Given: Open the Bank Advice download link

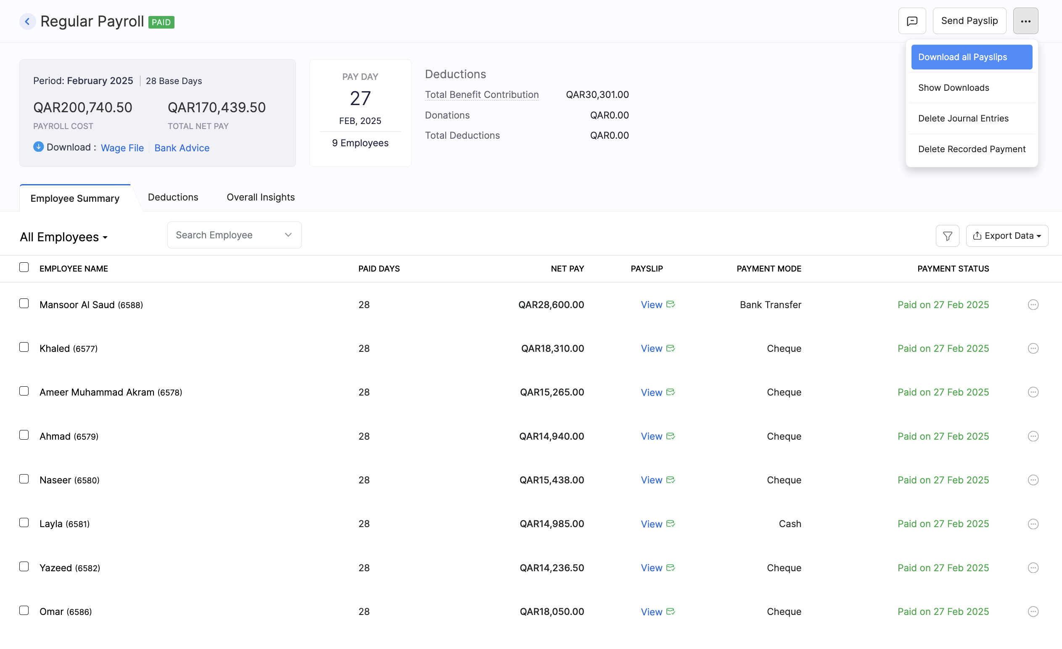Looking at the screenshot, I should point(182,148).
